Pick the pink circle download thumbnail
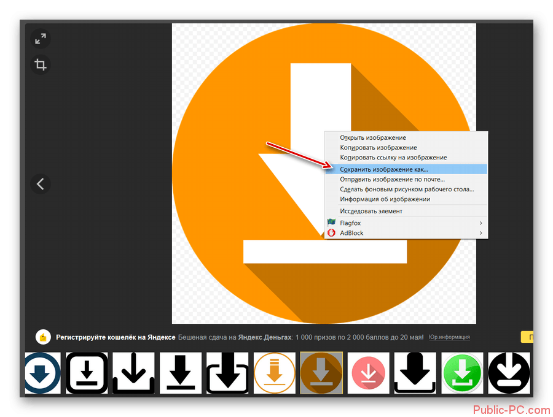The image size is (553, 417). pyautogui.click(x=368, y=373)
